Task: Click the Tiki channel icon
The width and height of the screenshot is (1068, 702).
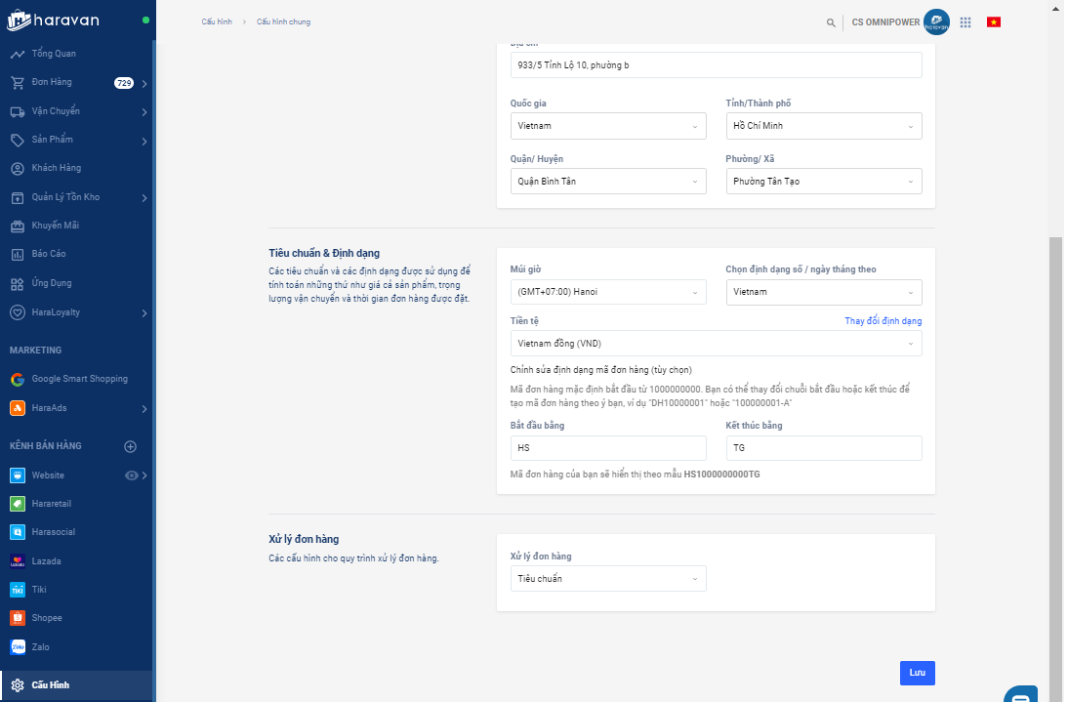Action: 17,590
